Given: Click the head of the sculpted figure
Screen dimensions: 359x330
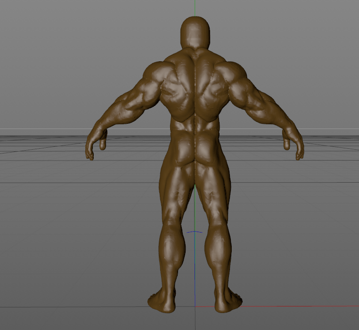Looking at the screenshot, I should pos(196,32).
